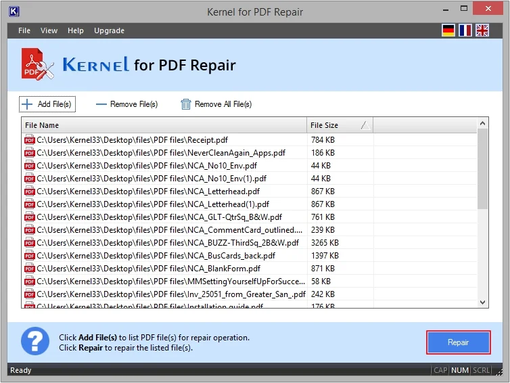The width and height of the screenshot is (510, 383).
Task: Select the NCA_GLT-QtrSq_B&W.pdf file path
Action: (x=160, y=217)
